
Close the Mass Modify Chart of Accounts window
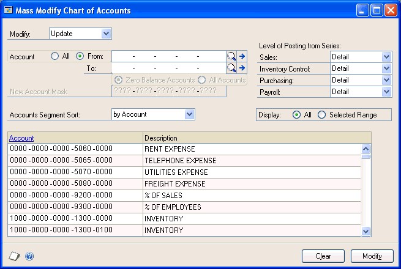click(x=391, y=10)
